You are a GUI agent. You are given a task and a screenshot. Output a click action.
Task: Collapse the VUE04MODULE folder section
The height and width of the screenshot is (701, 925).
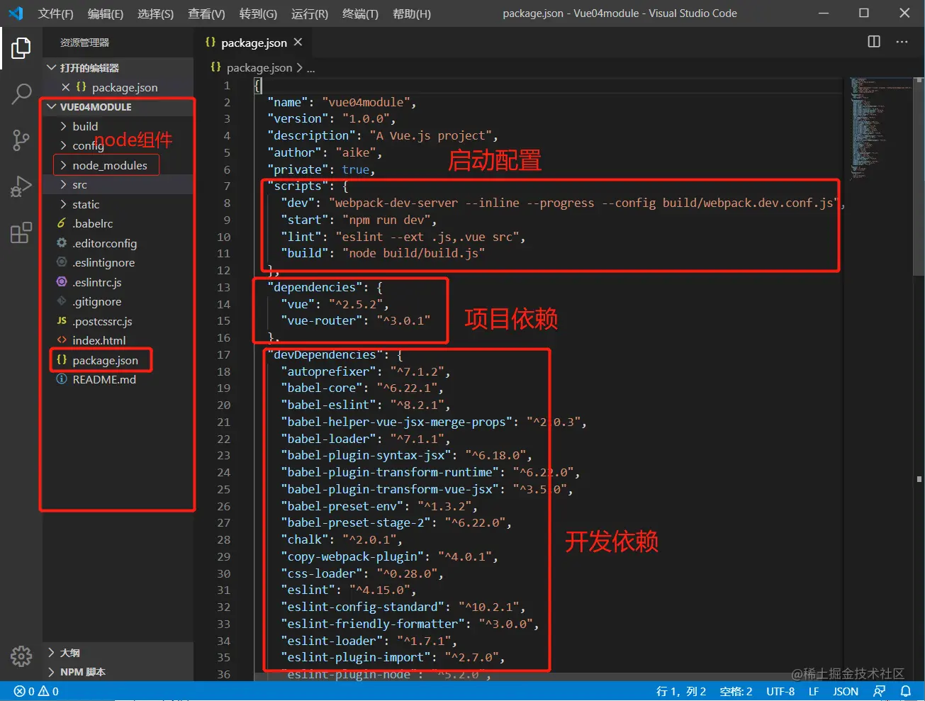click(118, 107)
